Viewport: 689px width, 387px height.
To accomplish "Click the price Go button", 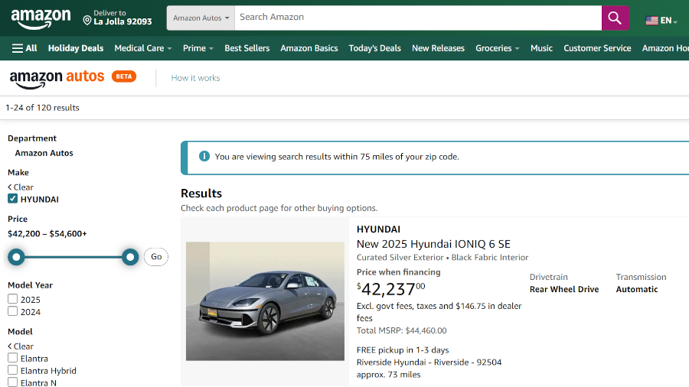I will [x=156, y=257].
